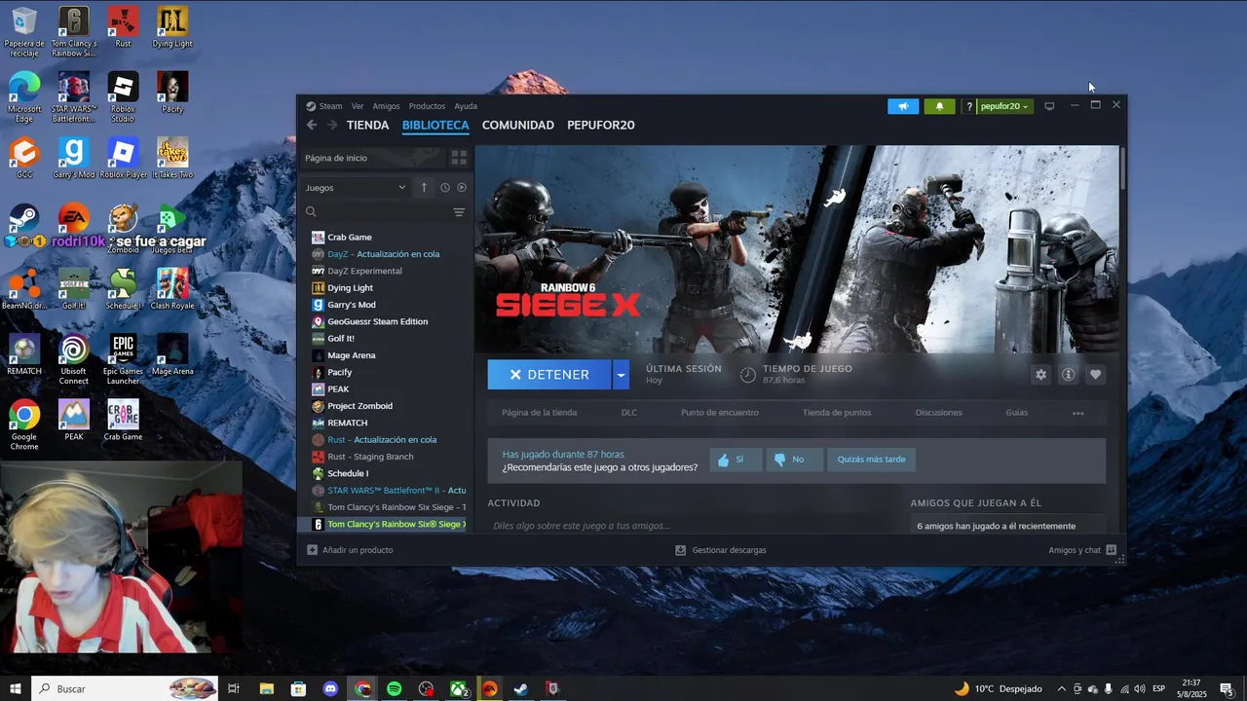Click the thumbs up Sí icon

[723, 460]
